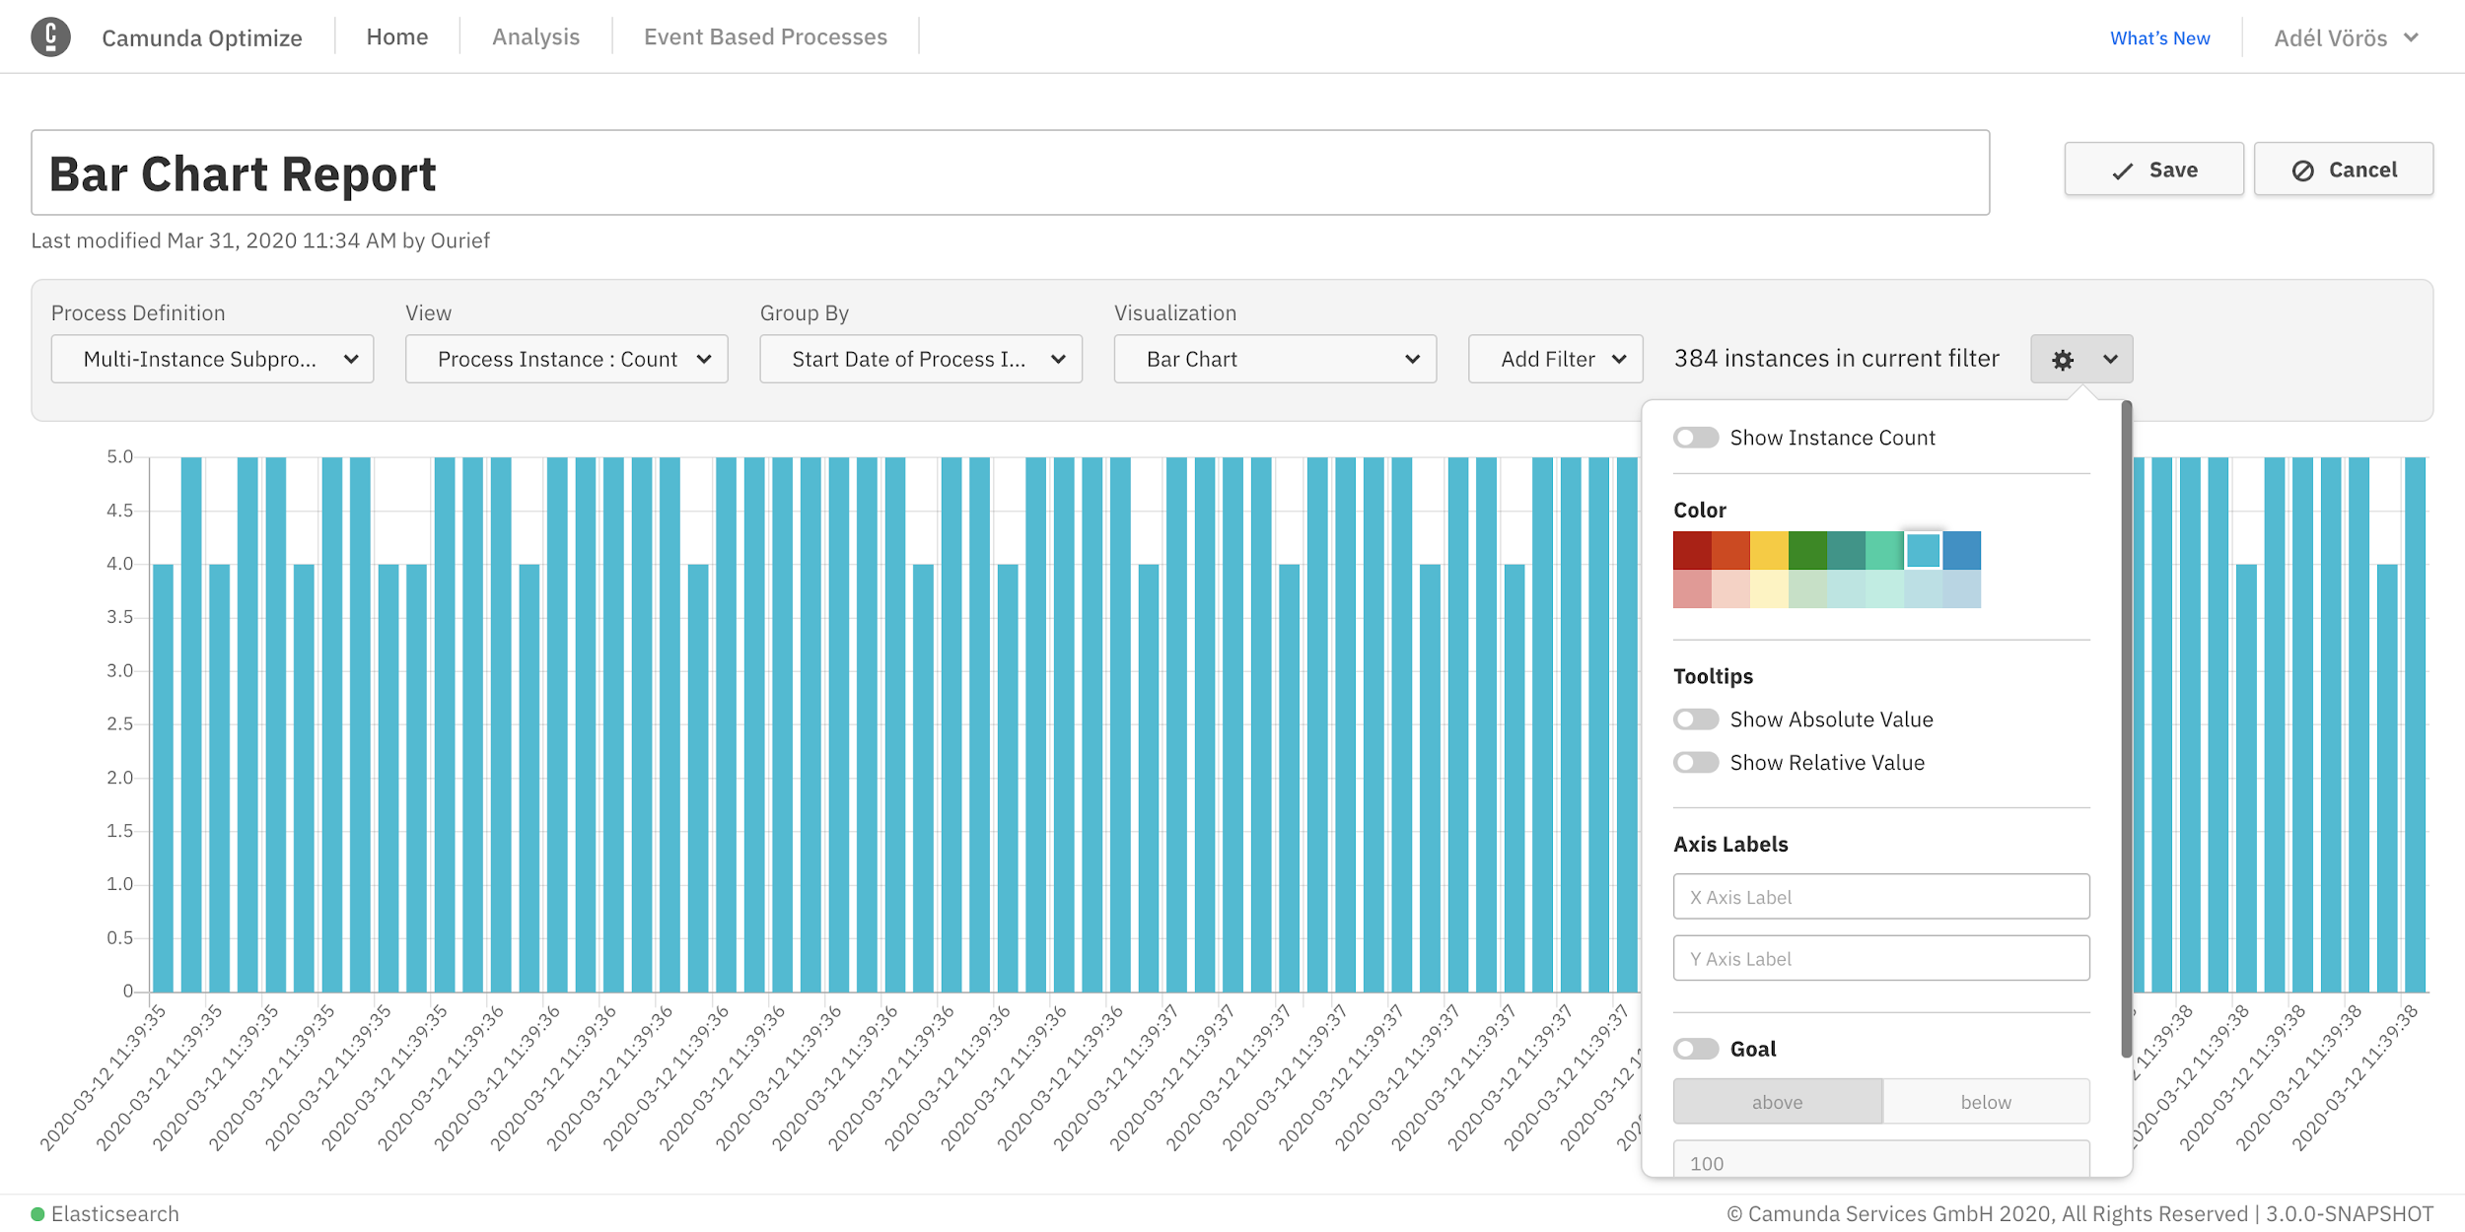Pick the yellow color swatch
Viewport: 2465px width, 1232px height.
[1769, 550]
